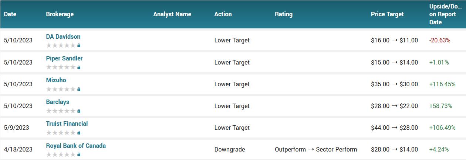Open the Royal Bank of Canada link

point(76,146)
